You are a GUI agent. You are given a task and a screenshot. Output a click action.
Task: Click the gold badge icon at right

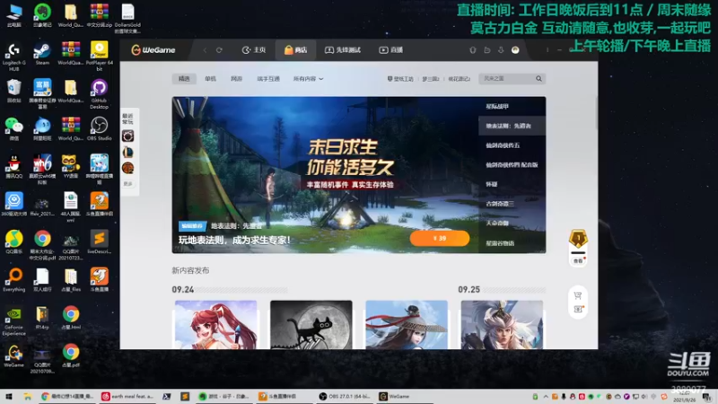578,239
